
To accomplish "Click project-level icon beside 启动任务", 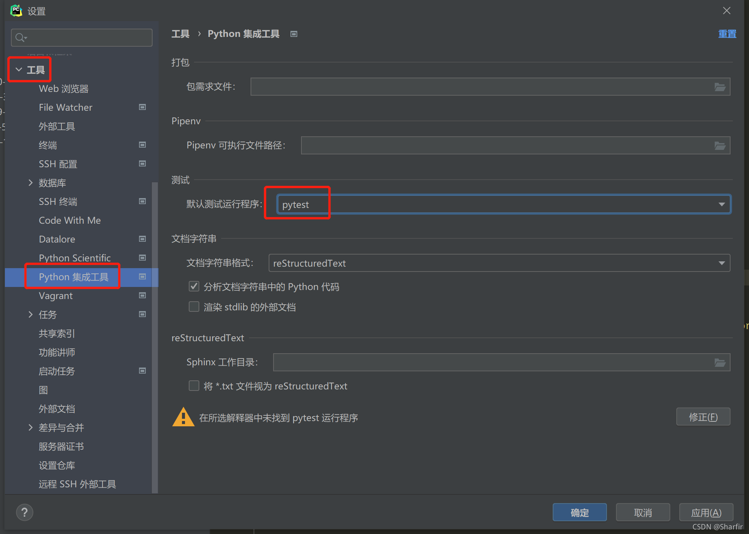I will (142, 371).
